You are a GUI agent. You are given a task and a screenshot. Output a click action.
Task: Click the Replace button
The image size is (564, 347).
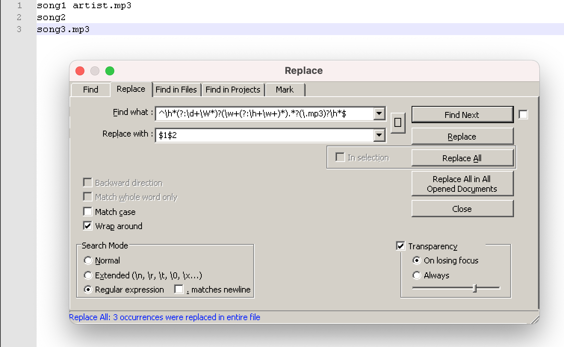pyautogui.click(x=462, y=136)
